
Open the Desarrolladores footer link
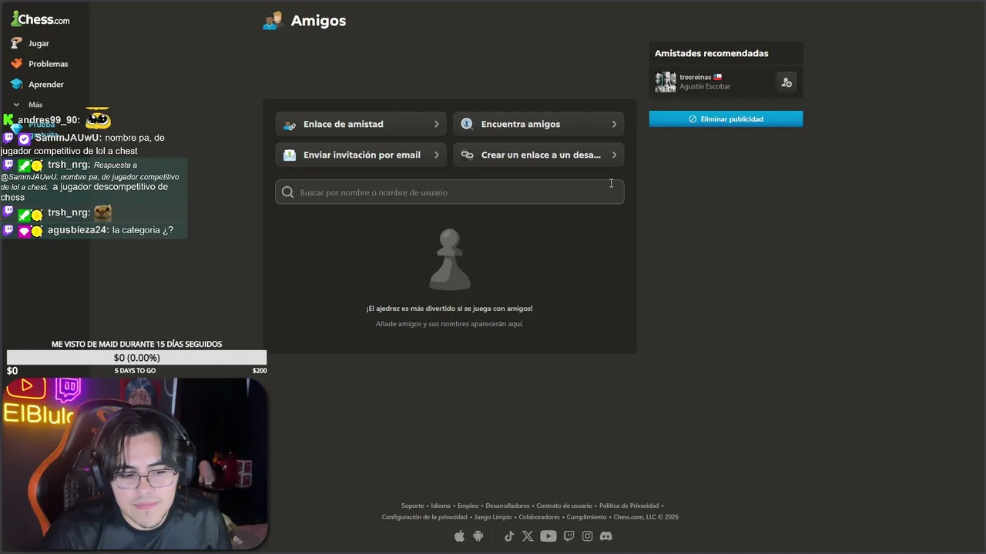[508, 506]
